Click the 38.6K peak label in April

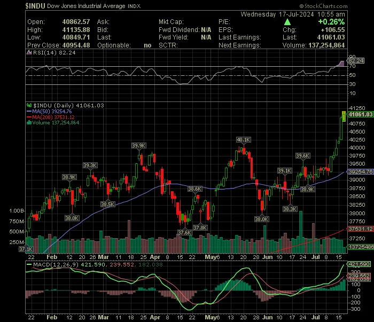click(x=194, y=189)
